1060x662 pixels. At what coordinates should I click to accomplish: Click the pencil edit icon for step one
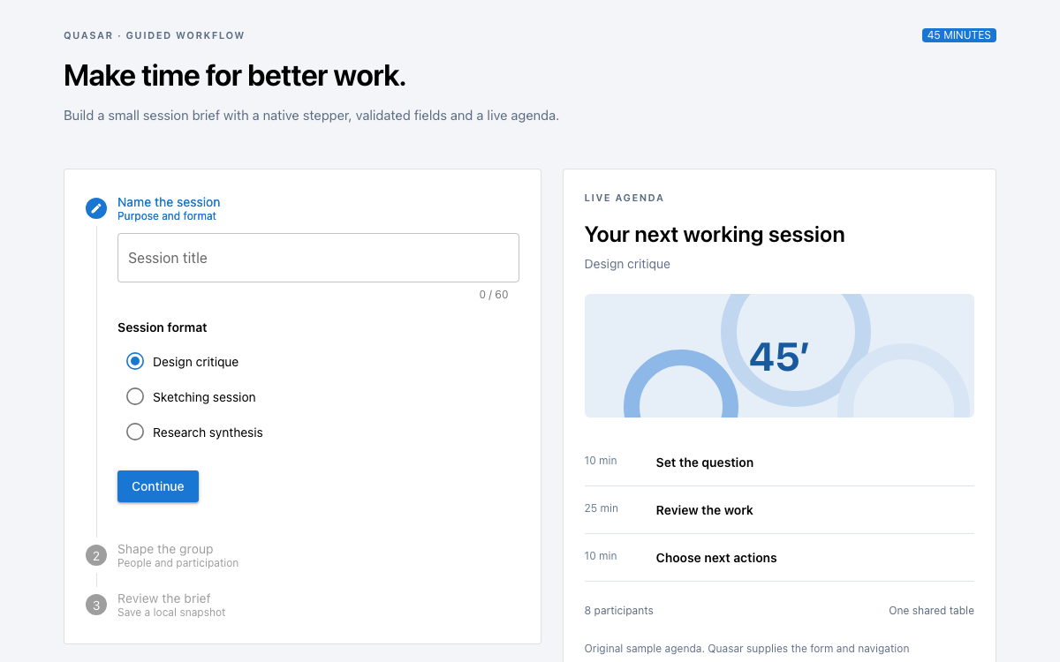click(96, 208)
